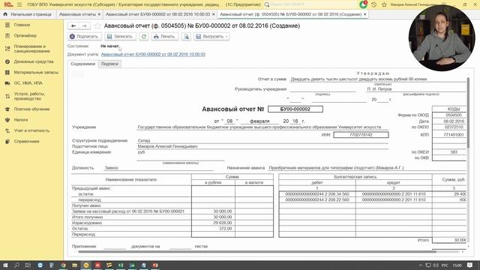Switch to Авансовый отчет 10:00:03 tab

click(157, 14)
